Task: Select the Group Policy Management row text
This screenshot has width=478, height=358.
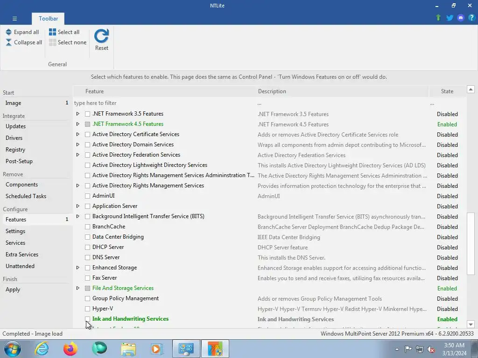Action: (126, 298)
